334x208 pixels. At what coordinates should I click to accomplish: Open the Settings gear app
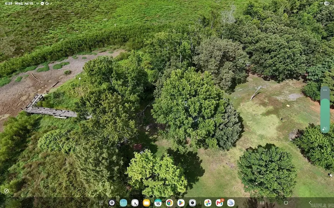(x=112, y=203)
